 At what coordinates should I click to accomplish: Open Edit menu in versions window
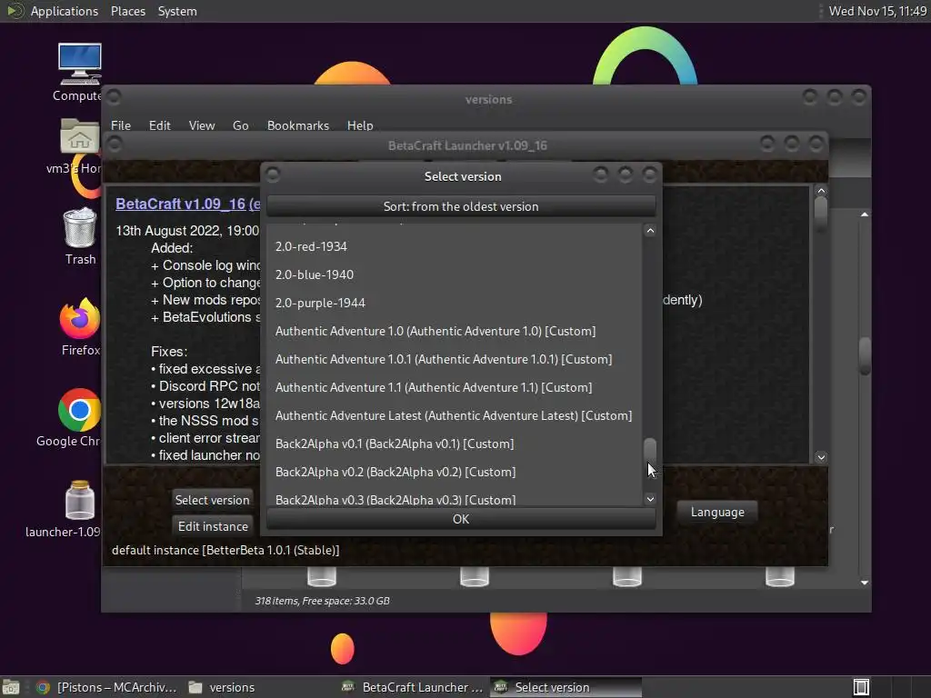coord(159,125)
